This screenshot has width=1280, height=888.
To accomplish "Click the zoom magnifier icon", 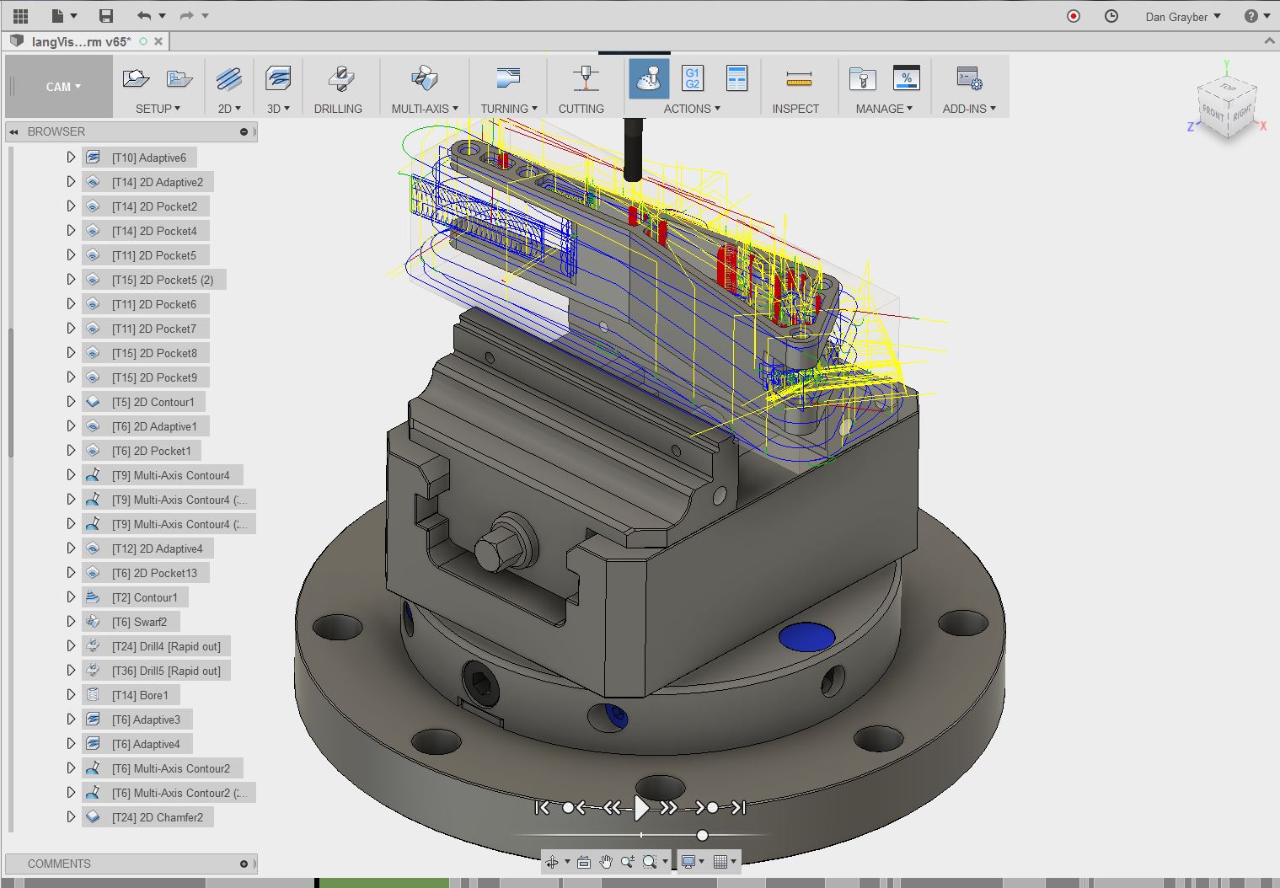I will (627, 862).
